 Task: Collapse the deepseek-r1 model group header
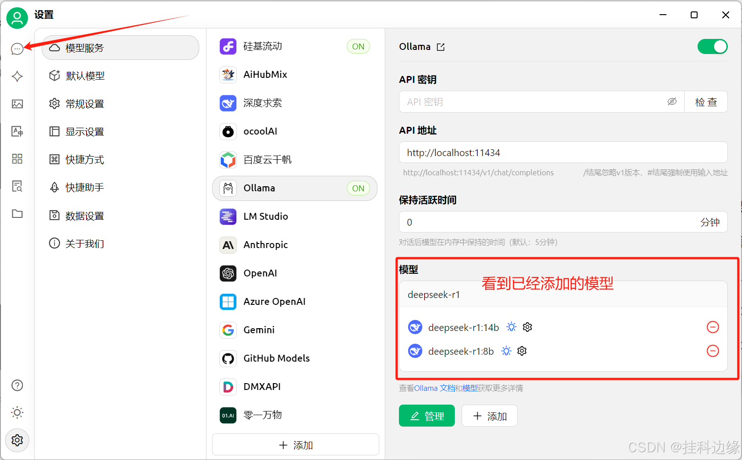coord(563,294)
